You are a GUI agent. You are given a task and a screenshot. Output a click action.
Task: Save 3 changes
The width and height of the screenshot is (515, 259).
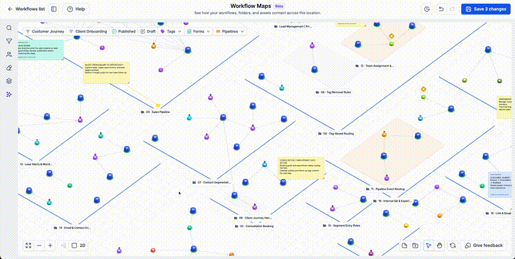pyautogui.click(x=486, y=9)
